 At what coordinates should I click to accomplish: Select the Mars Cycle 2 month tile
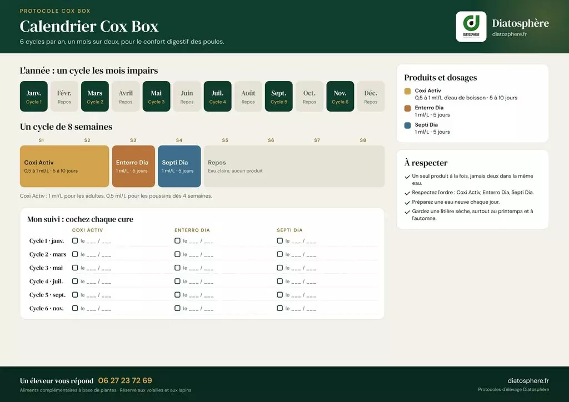[95, 97]
